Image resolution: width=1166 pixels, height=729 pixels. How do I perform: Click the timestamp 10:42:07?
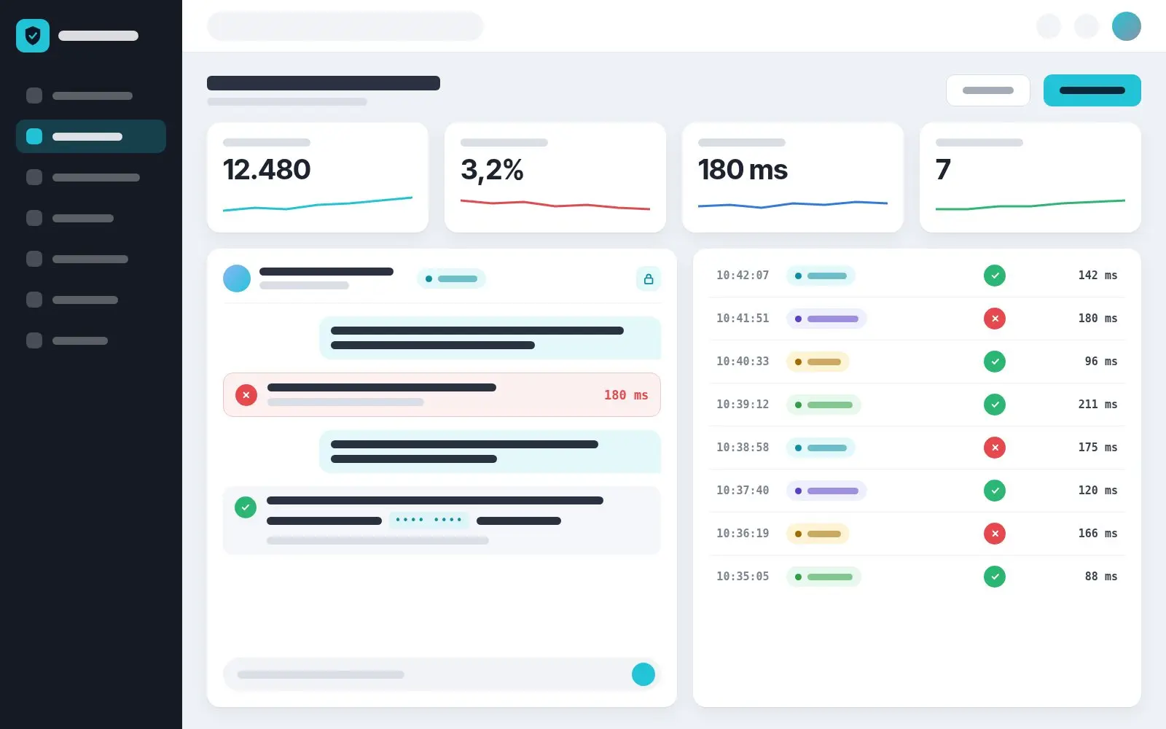(x=743, y=276)
